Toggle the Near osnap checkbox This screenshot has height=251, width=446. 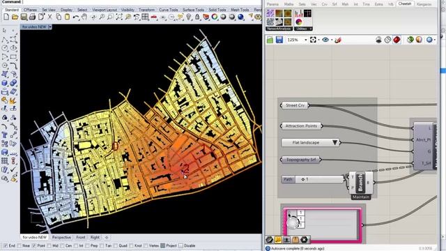[19, 245]
